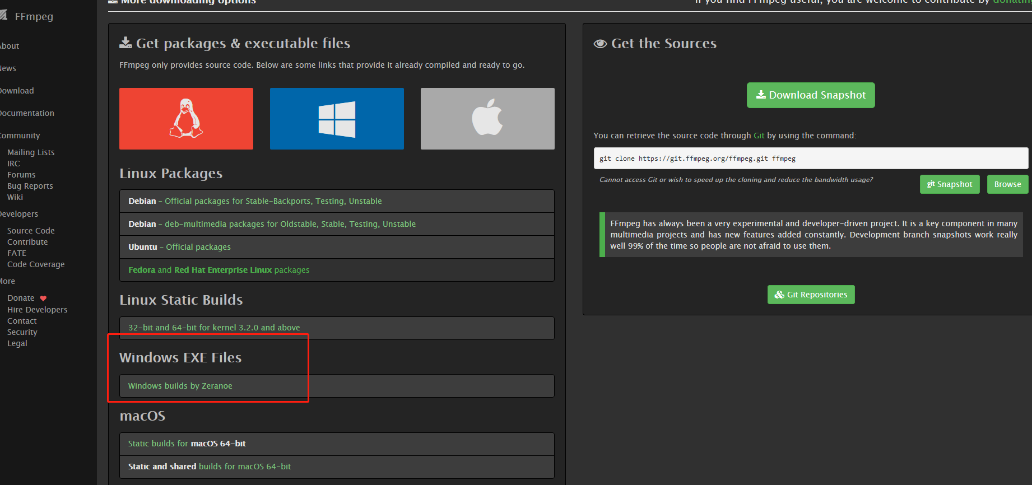The height and width of the screenshot is (485, 1032).
Task: Open Contribute sidebar link
Action: pyautogui.click(x=27, y=242)
